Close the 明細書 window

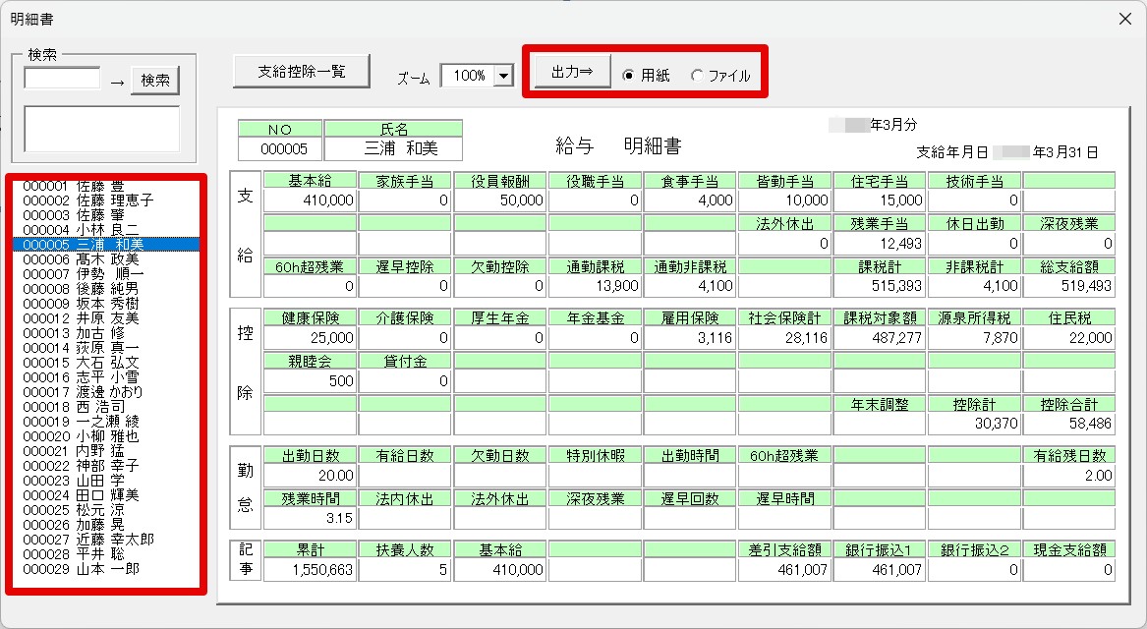[x=1125, y=20]
